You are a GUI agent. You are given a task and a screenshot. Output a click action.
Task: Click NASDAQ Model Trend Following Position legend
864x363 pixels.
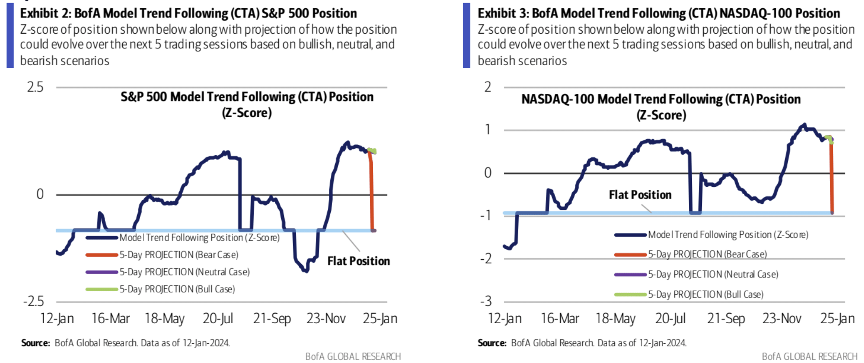pyautogui.click(x=711, y=235)
